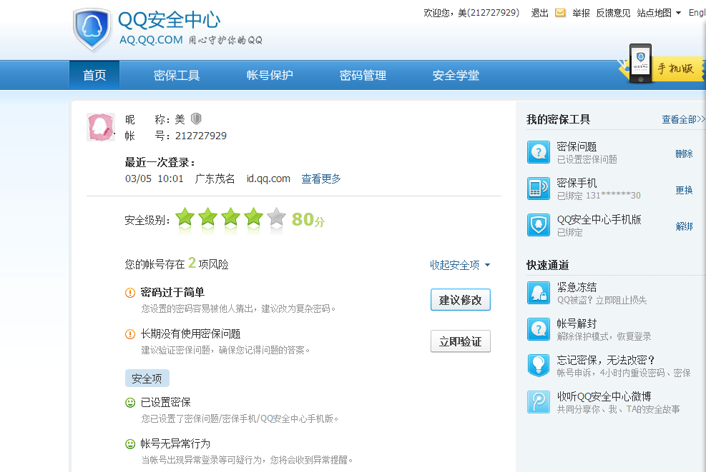Click the 紧急冻结 lock icon

539,293
